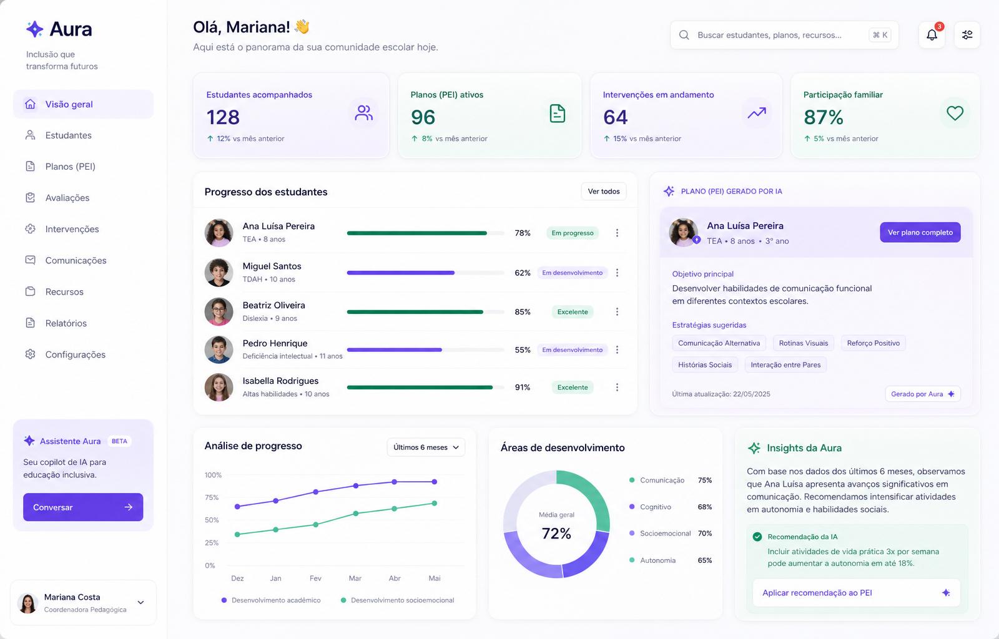Go to Visão geral in sidebar
Image resolution: width=999 pixels, height=639 pixels.
tap(83, 104)
